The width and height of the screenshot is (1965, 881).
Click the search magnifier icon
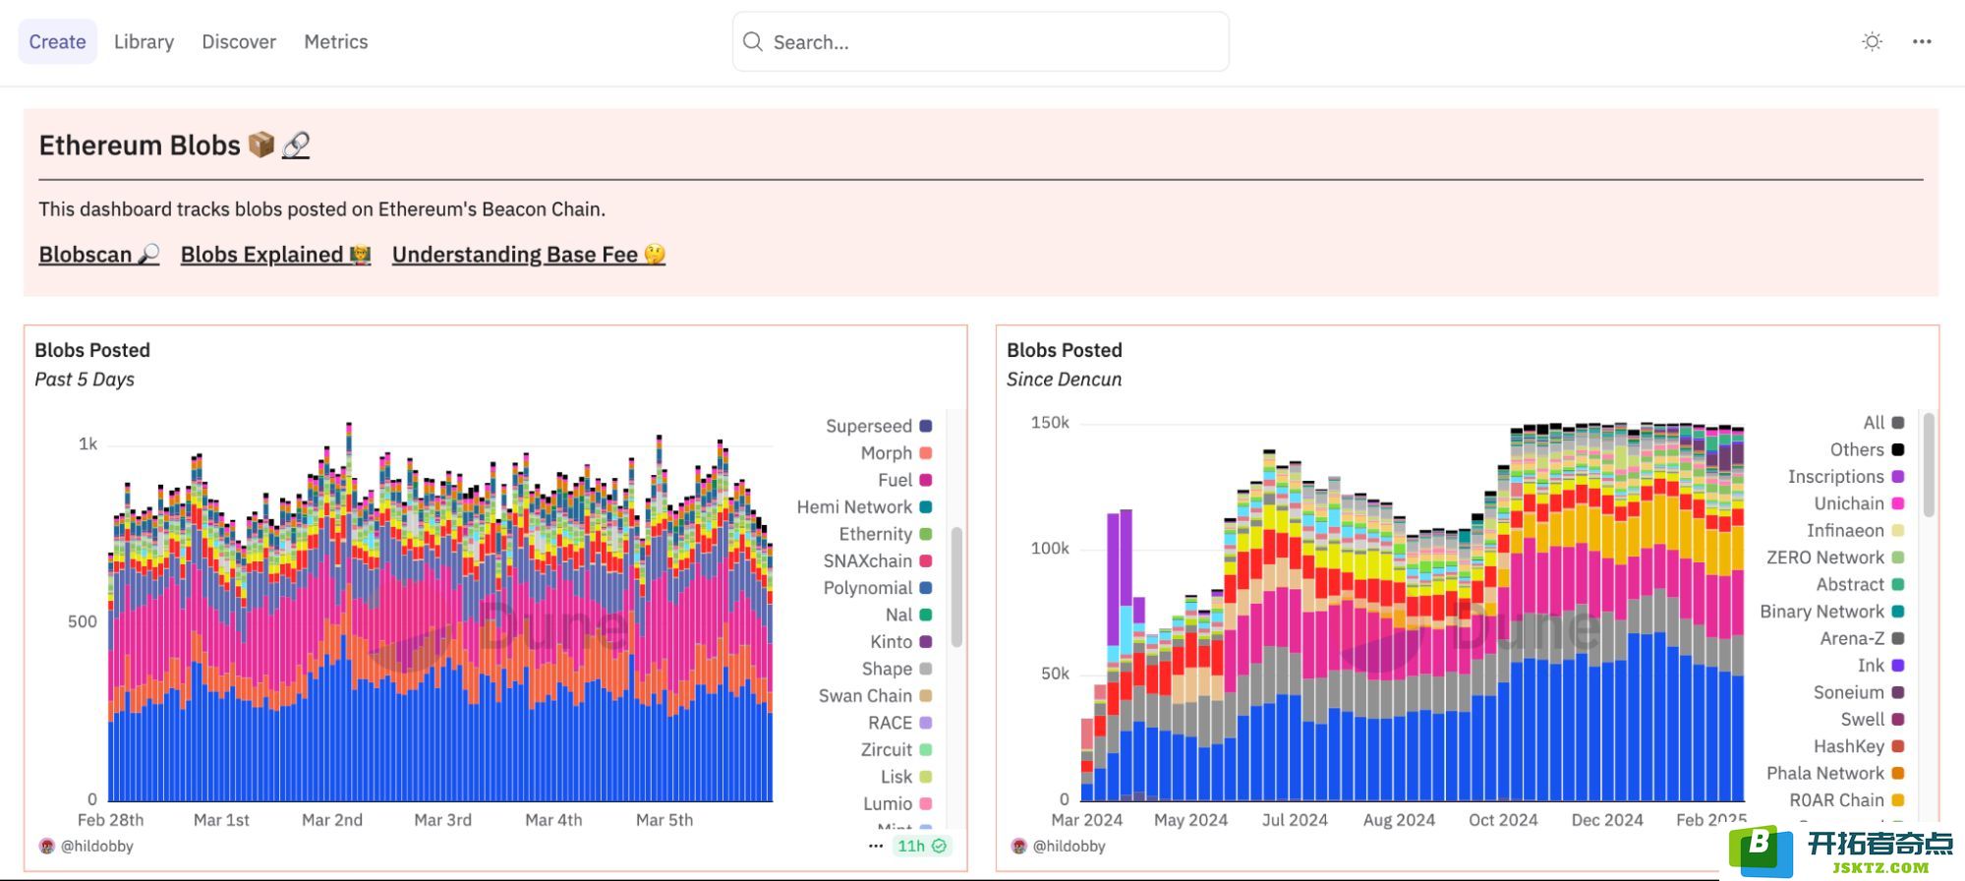coord(753,41)
